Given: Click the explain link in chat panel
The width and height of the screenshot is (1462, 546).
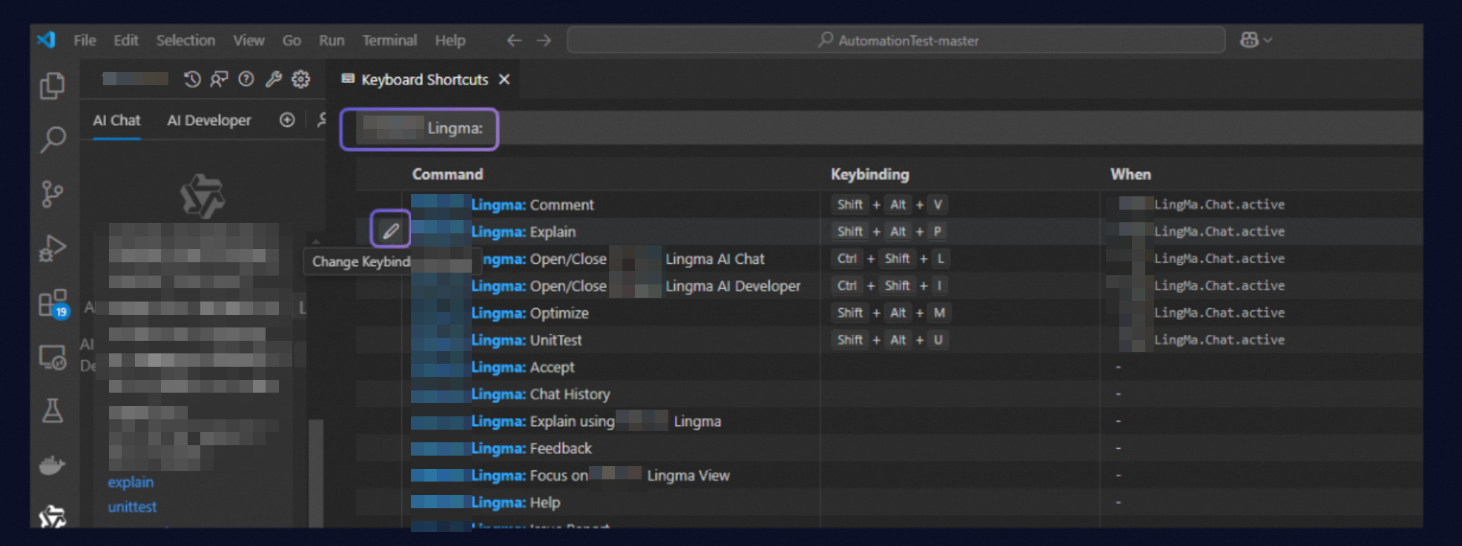Looking at the screenshot, I should (131, 482).
